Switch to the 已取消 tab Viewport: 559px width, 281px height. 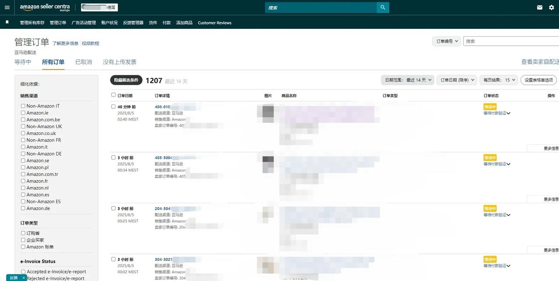84,62
